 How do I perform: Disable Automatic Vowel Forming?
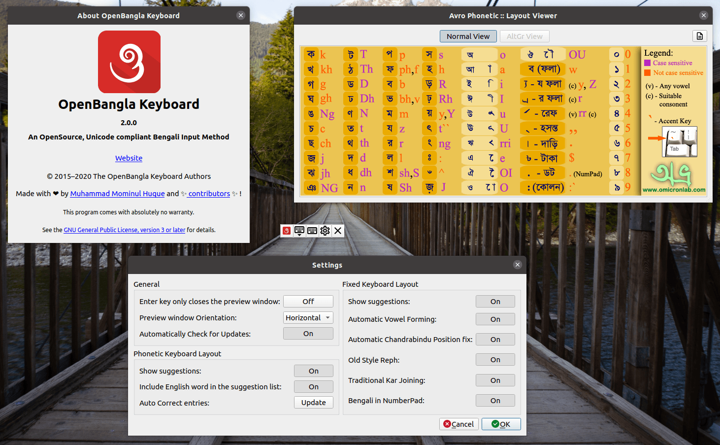coord(495,319)
